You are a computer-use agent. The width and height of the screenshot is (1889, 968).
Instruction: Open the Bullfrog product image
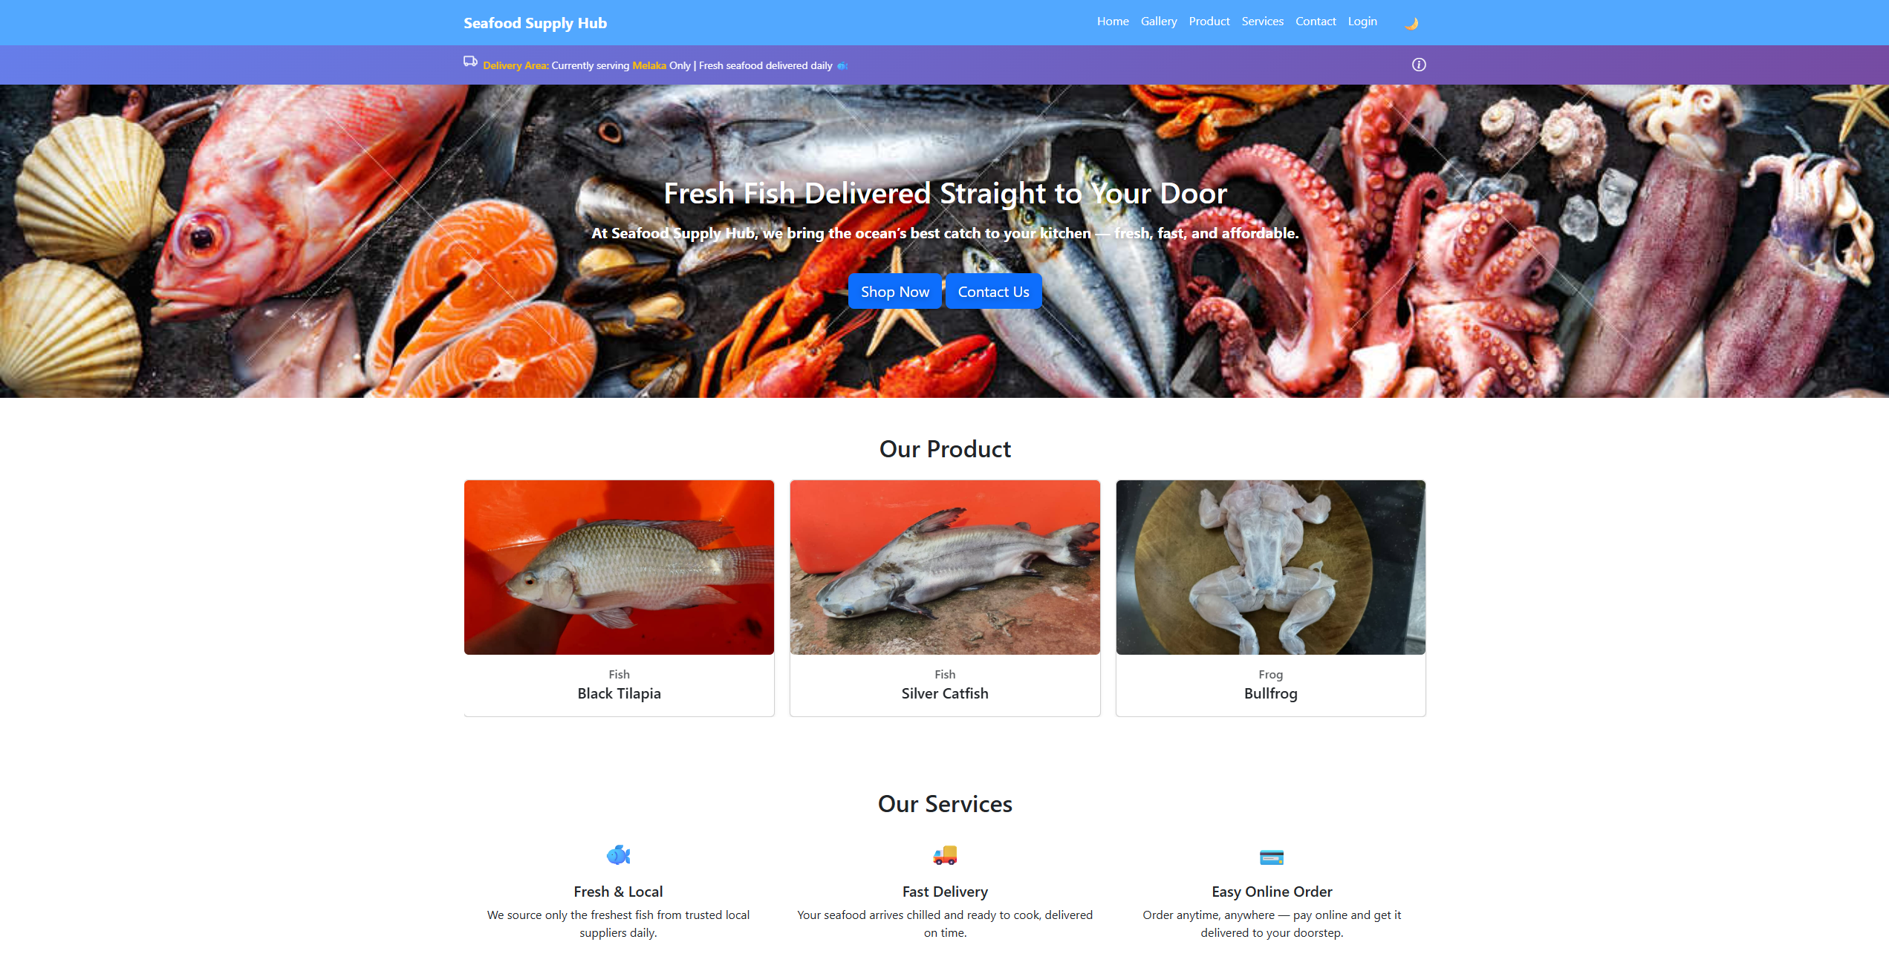[x=1270, y=567]
